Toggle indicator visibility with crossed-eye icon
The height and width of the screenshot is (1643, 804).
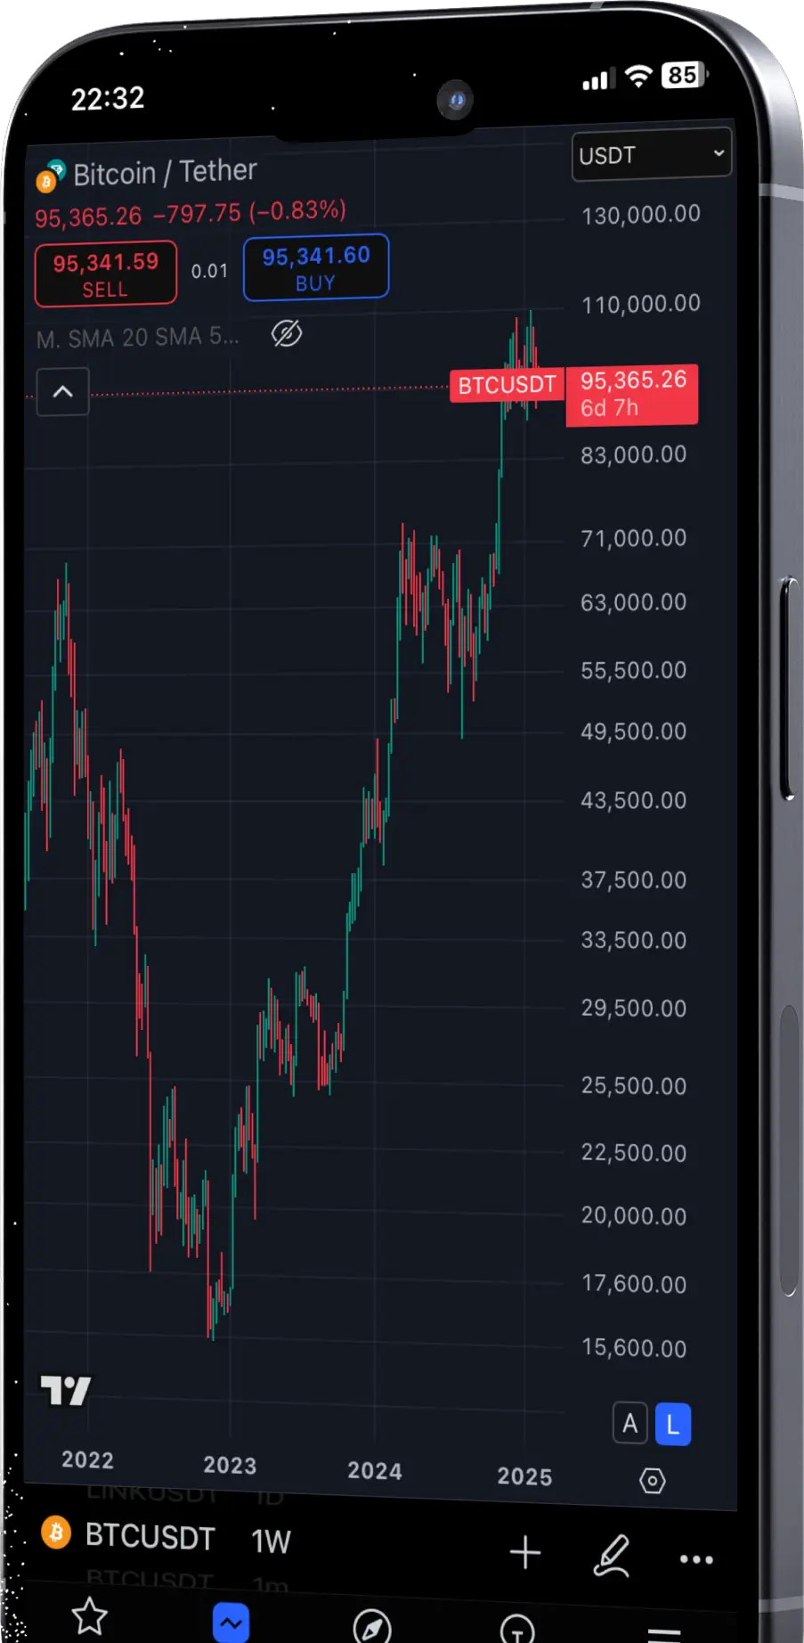tap(287, 334)
